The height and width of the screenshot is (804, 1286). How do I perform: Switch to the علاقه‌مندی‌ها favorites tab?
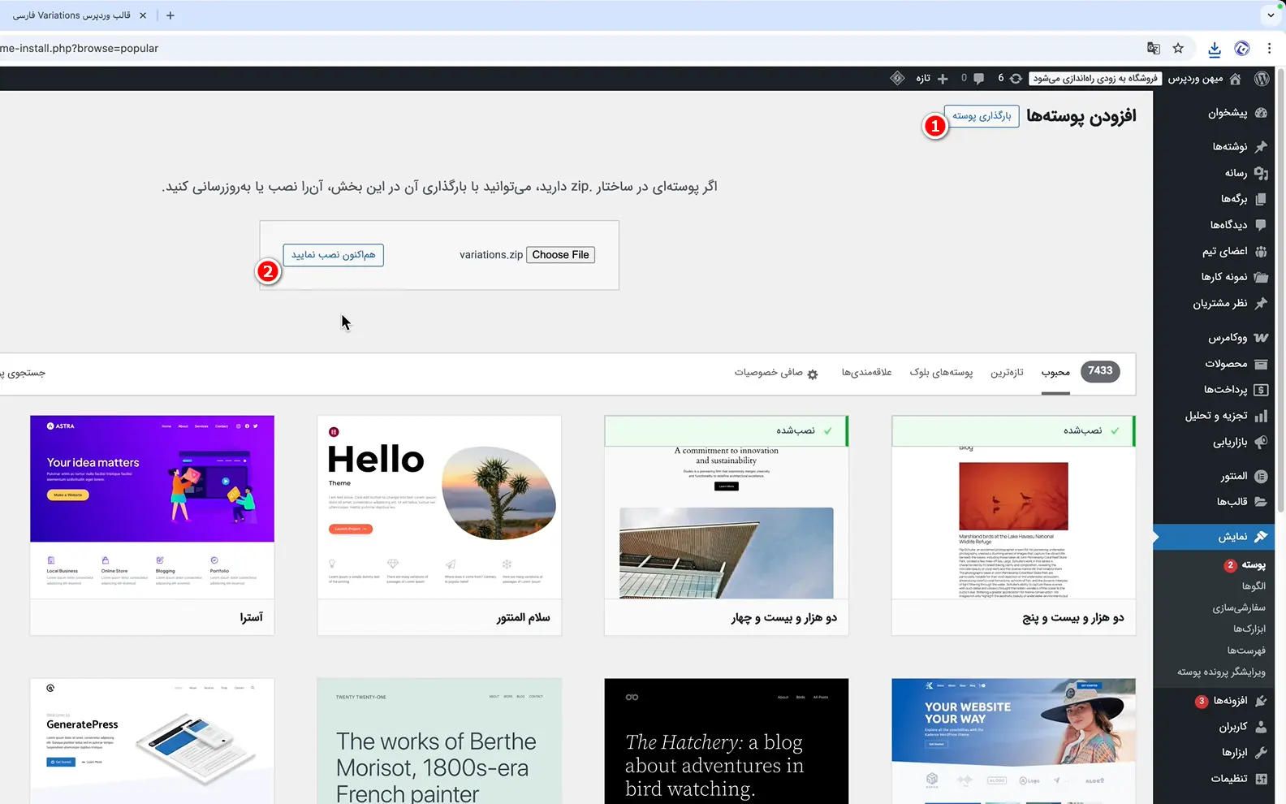[x=866, y=373]
